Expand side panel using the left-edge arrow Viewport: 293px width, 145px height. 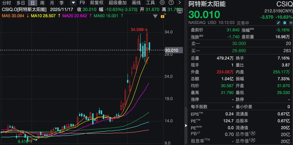186,126
